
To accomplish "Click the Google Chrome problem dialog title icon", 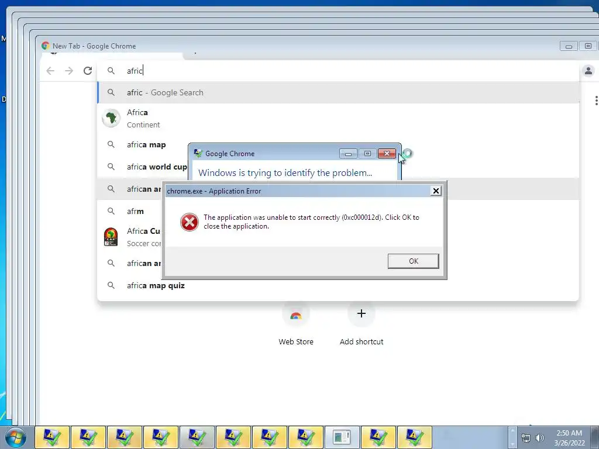I will 198,154.
